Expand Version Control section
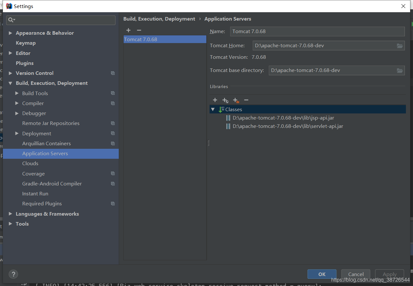The image size is (413, 286). 10,73
